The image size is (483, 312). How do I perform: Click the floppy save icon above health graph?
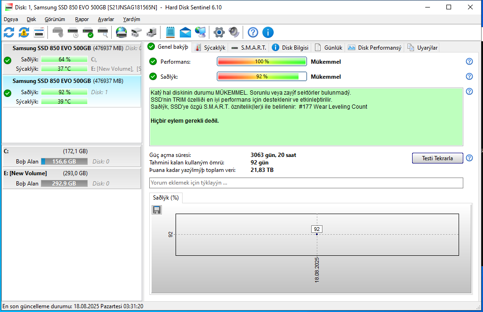[x=157, y=210]
